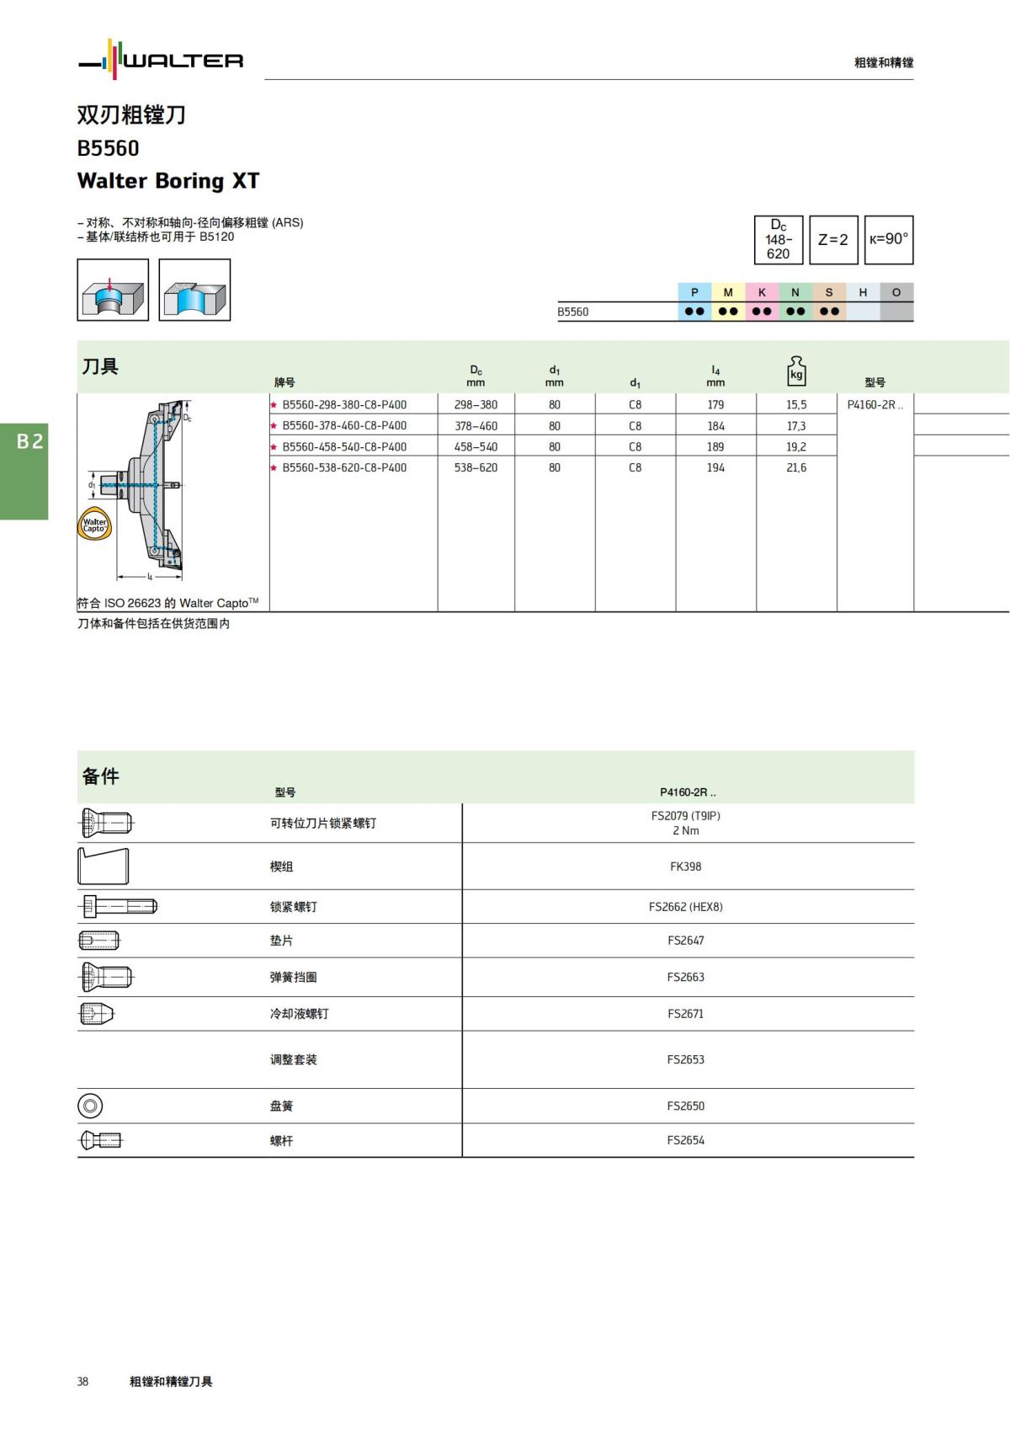
Task: Select designation B5560-538-620-C8-P400
Action: coord(344,467)
